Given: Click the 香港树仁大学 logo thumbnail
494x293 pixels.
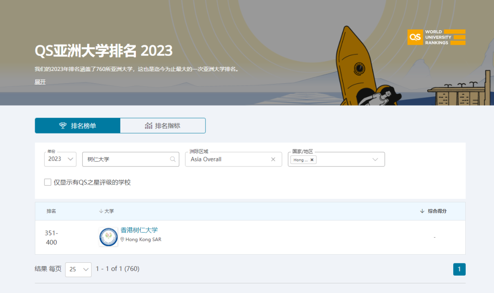Looking at the screenshot, I should pos(108,237).
